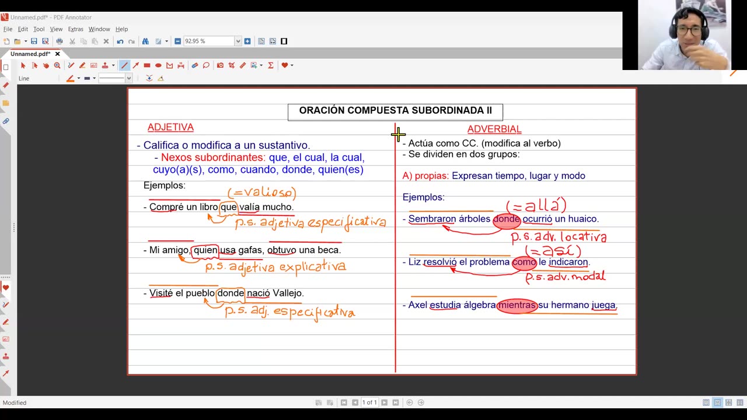Click the navigate back view arrow
Screen dimensions: 747x420
pyautogui.click(x=410, y=402)
